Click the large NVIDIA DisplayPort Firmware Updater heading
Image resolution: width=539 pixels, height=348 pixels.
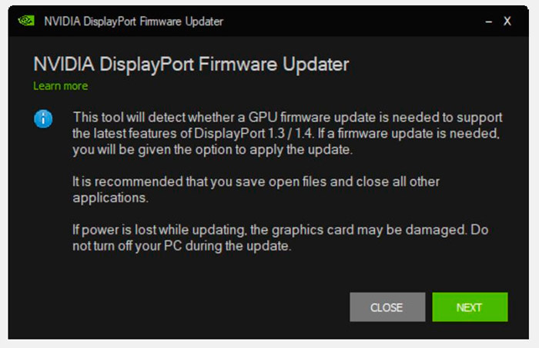(x=191, y=64)
